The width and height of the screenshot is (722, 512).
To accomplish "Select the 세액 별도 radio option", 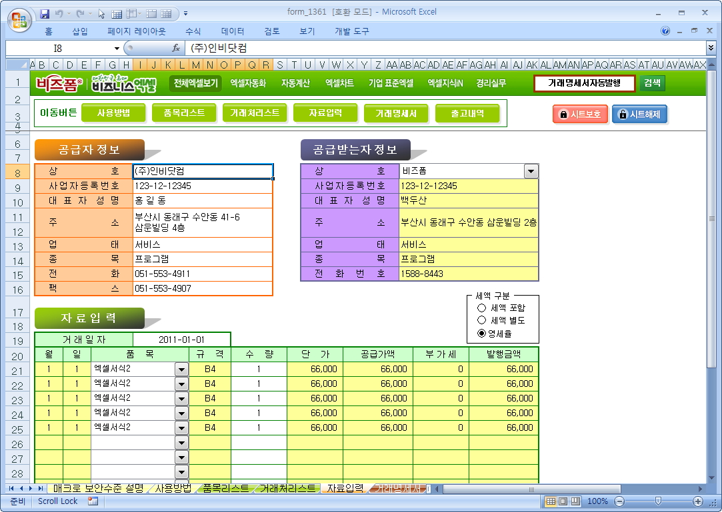I will 482,320.
